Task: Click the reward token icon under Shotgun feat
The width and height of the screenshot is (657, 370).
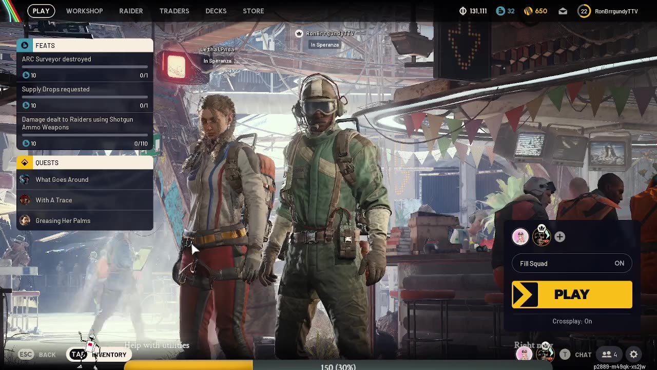Action: pyautogui.click(x=26, y=143)
